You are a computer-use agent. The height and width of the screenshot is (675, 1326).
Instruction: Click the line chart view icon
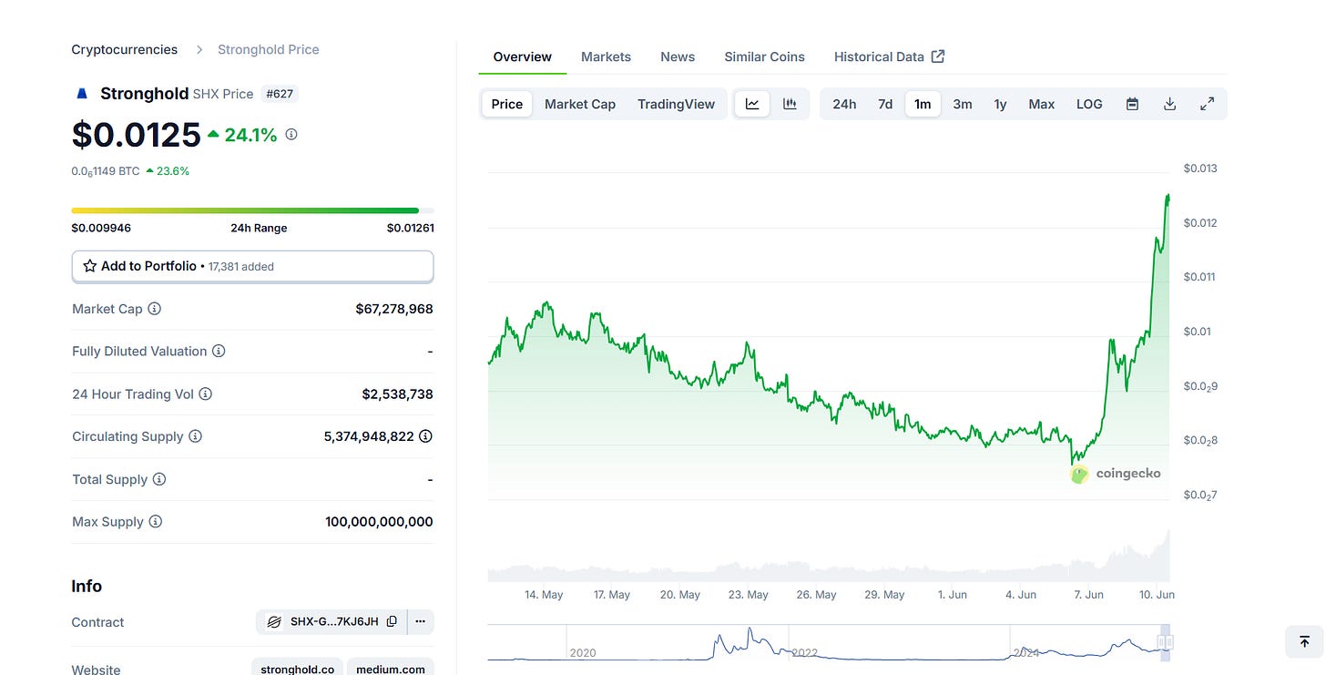[x=752, y=104]
